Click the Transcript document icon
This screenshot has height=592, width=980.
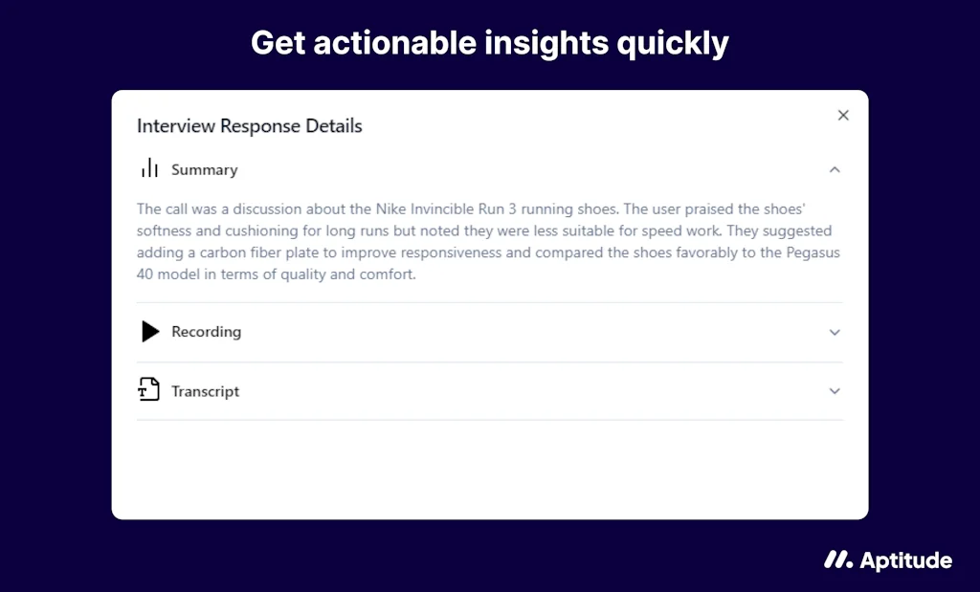[149, 390]
